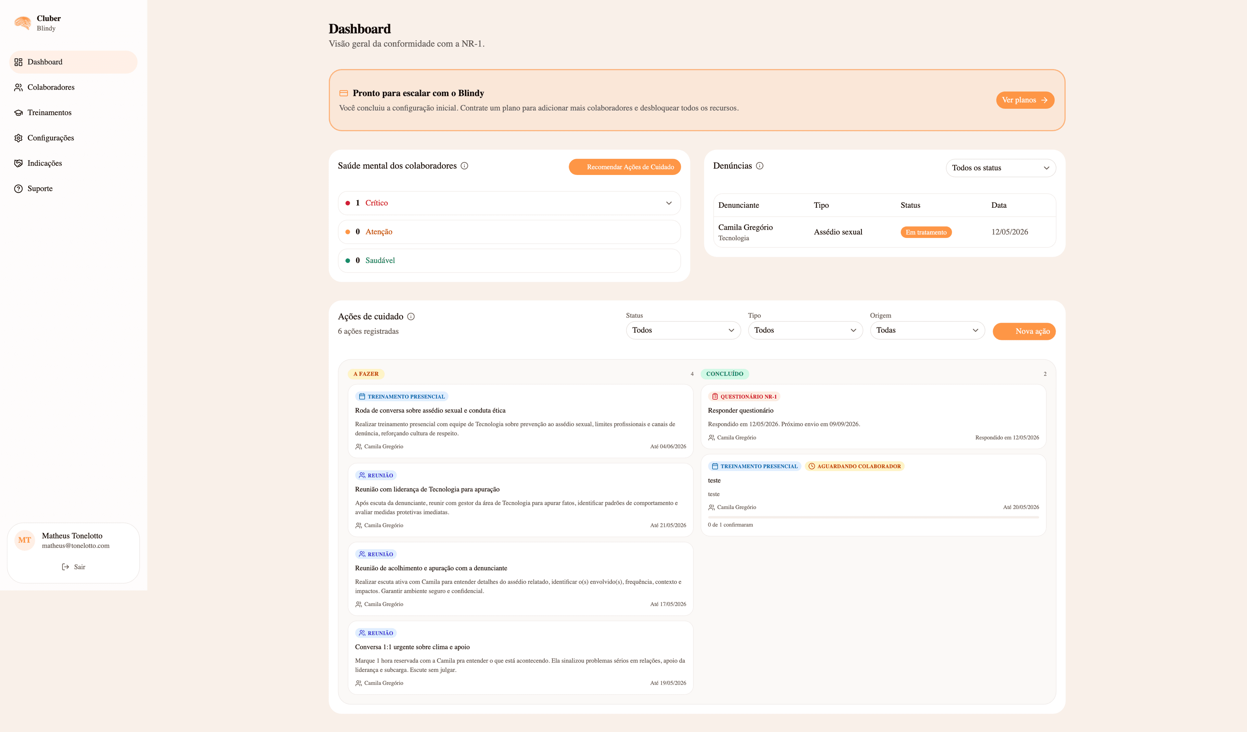Open the Todos os status dropdown
This screenshot has height=732, width=1247.
click(1001, 168)
